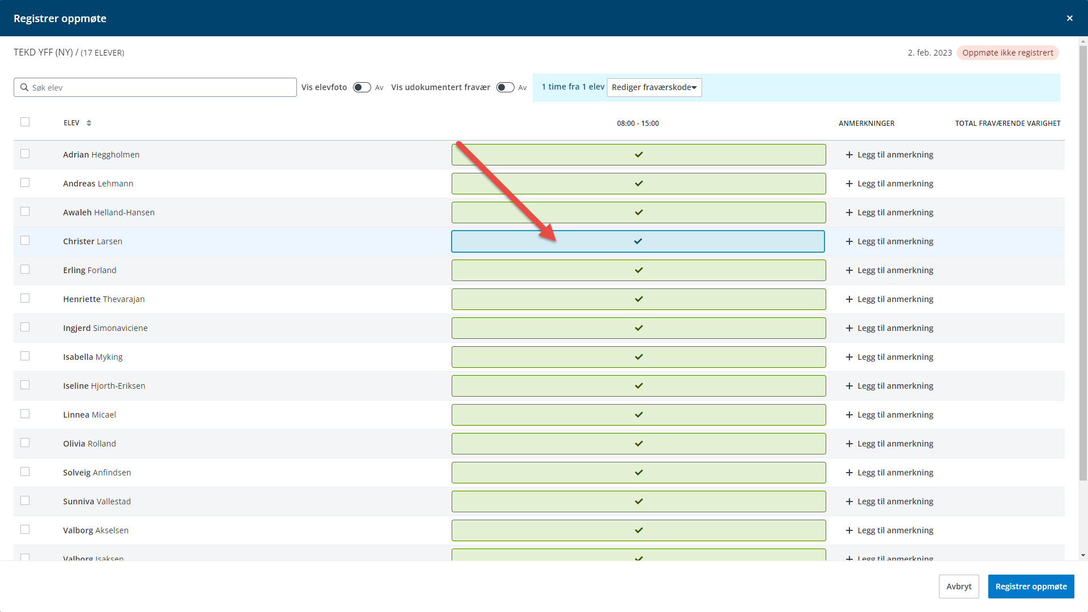
Task: Open Rediger fraværskode dropdown
Action: pyautogui.click(x=654, y=87)
